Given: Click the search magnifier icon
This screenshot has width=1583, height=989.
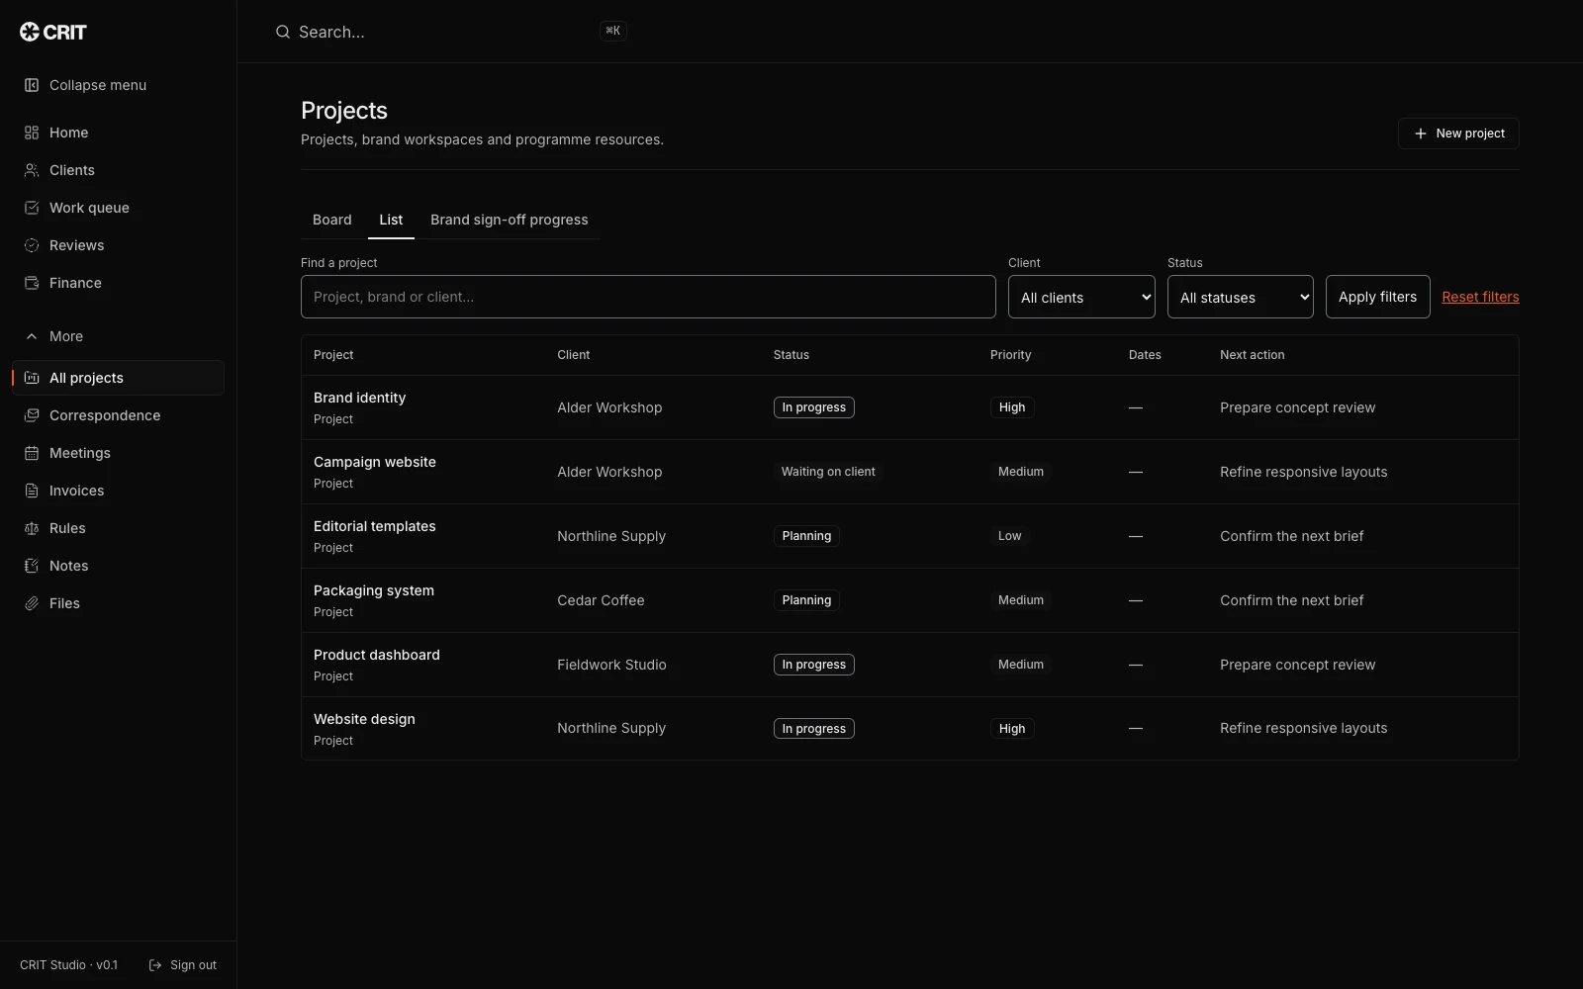Looking at the screenshot, I should coord(283,32).
